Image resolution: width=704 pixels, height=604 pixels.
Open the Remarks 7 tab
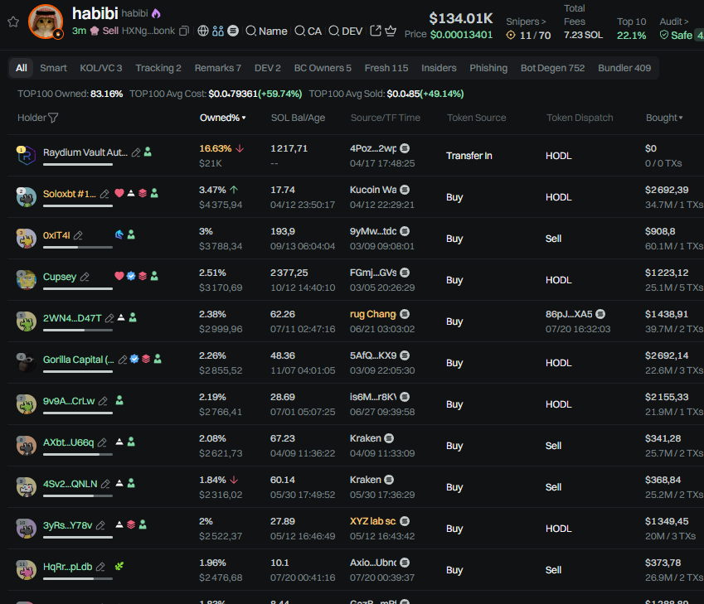(218, 68)
